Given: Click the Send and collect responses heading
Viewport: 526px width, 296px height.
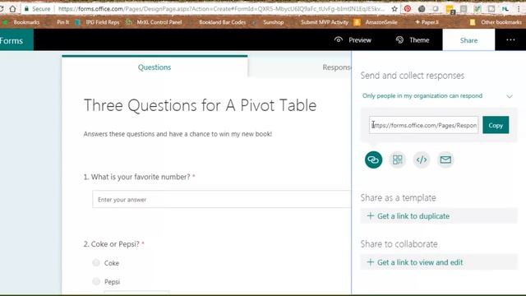Looking at the screenshot, I should tap(413, 76).
